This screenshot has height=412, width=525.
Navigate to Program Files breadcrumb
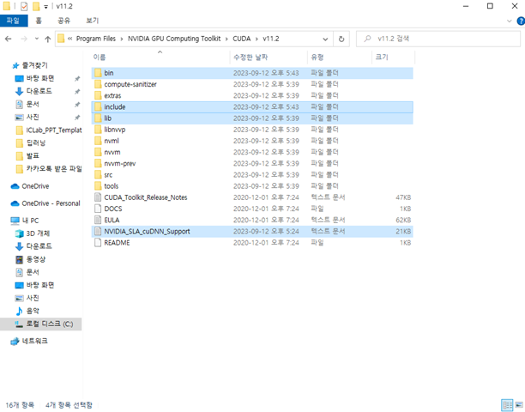(96, 39)
